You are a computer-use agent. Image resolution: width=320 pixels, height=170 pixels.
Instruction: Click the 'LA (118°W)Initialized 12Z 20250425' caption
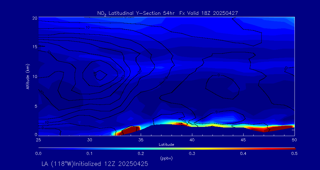[x=95, y=164]
